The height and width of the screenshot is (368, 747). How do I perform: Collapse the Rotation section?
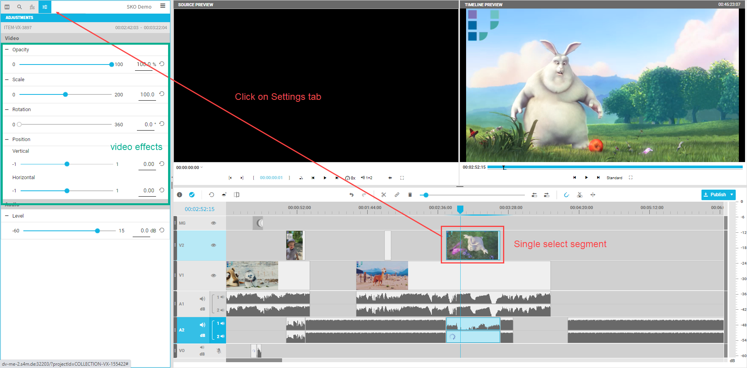(7, 110)
